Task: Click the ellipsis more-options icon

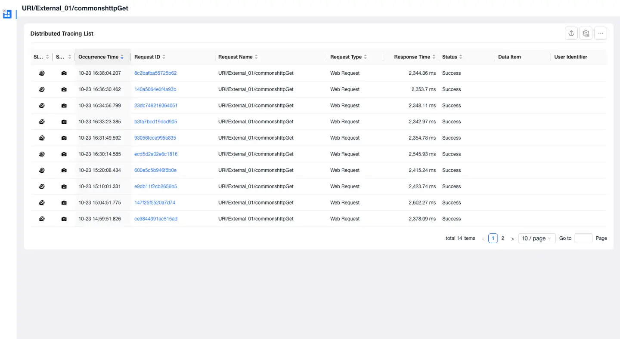Action: click(x=600, y=33)
